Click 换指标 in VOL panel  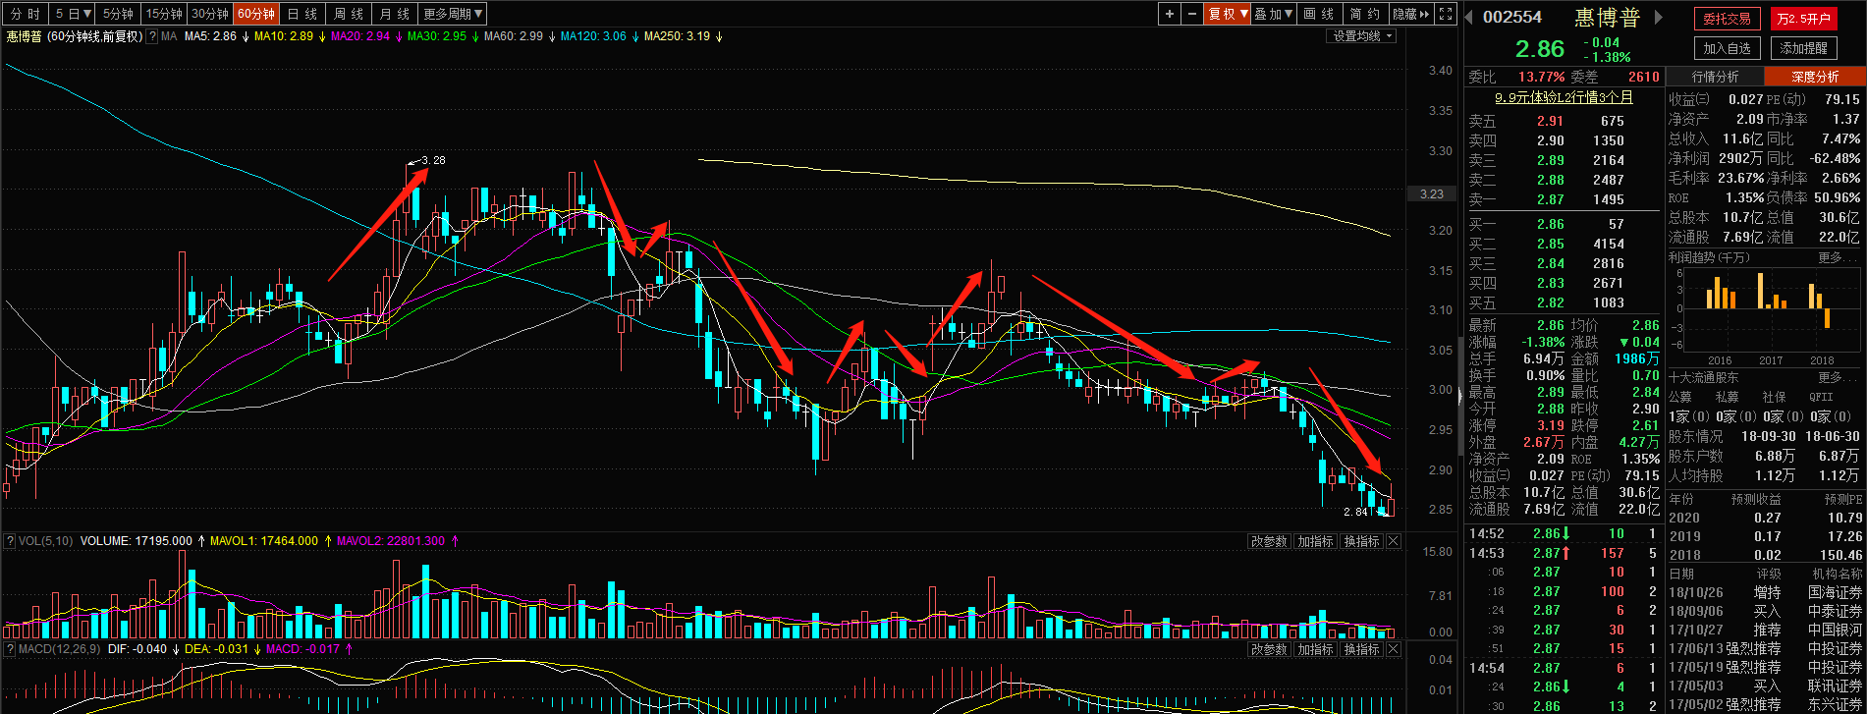tap(1361, 541)
